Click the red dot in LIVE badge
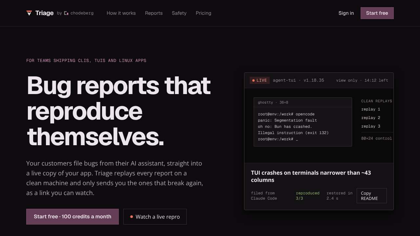420x236 pixels. pos(253,80)
